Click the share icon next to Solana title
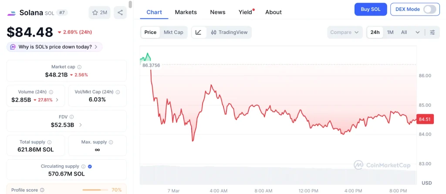This screenshot has width=446, height=194. (x=120, y=13)
